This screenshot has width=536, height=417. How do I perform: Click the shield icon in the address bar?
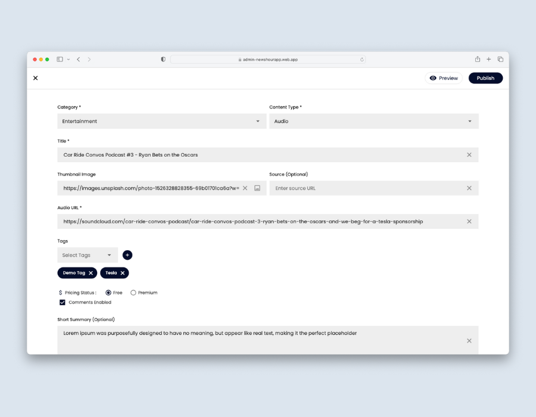163,59
